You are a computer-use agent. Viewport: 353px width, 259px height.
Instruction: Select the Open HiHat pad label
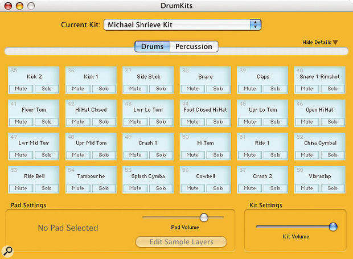click(x=319, y=110)
